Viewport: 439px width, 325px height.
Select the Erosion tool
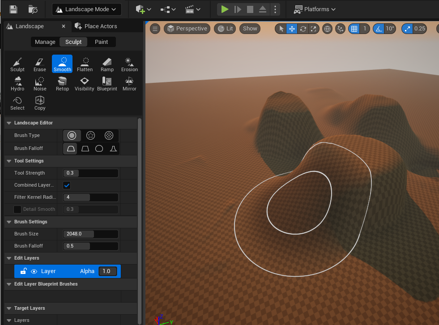(129, 64)
